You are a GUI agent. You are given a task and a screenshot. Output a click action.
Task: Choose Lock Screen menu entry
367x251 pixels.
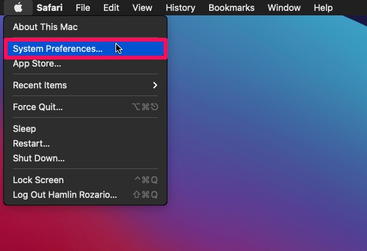pos(85,180)
